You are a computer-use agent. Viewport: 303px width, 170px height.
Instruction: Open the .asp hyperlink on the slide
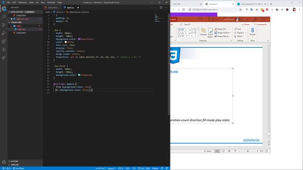tap(174, 71)
